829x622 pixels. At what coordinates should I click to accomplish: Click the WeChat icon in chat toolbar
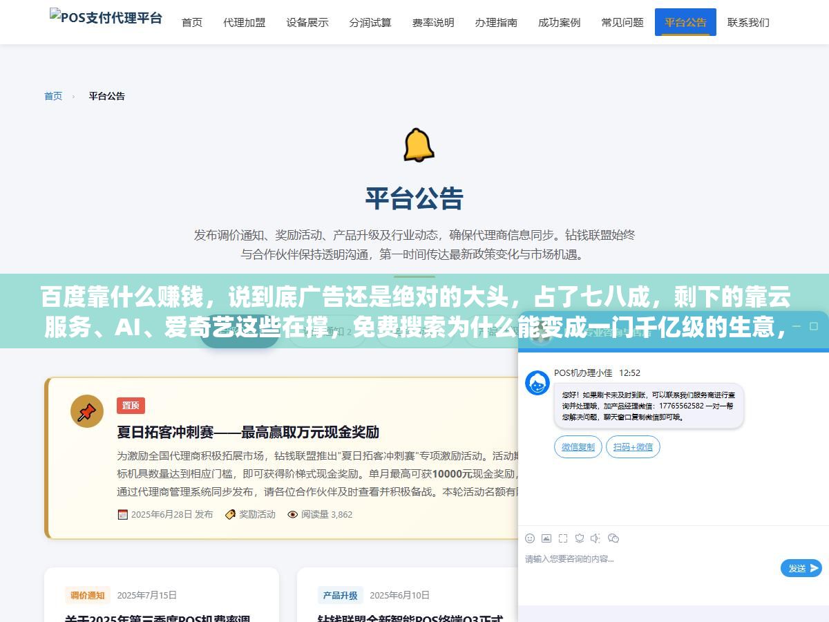pyautogui.click(x=613, y=538)
